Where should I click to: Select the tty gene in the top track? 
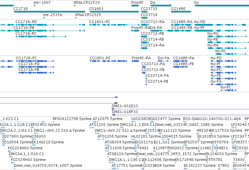click(221, 6)
